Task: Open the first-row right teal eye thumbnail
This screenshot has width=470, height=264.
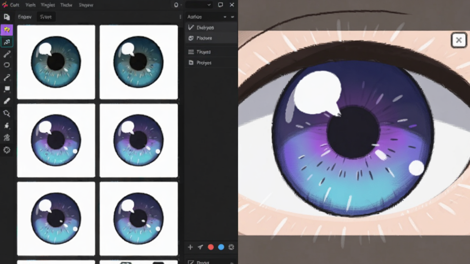Action: (x=139, y=62)
